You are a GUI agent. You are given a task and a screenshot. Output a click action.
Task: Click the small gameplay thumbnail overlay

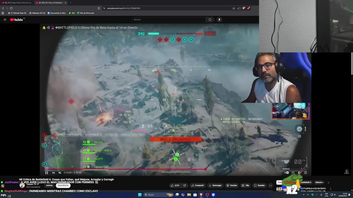[291, 111]
